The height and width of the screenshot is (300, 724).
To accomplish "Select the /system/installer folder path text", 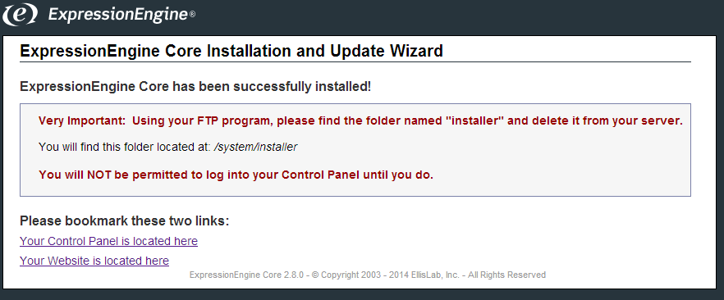I will point(256,147).
